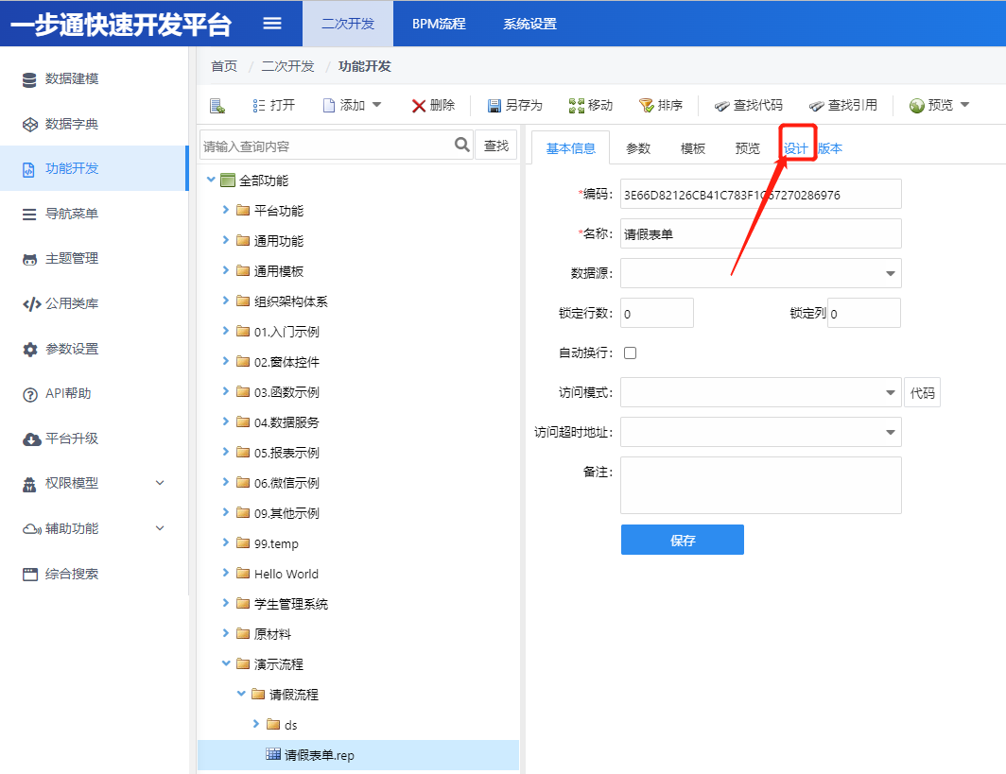Open the 设计 tab

coord(796,148)
